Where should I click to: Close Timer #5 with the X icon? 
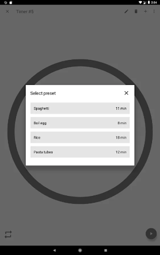(x=7, y=11)
